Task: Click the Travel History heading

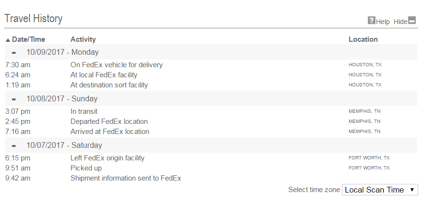Action: click(x=34, y=19)
